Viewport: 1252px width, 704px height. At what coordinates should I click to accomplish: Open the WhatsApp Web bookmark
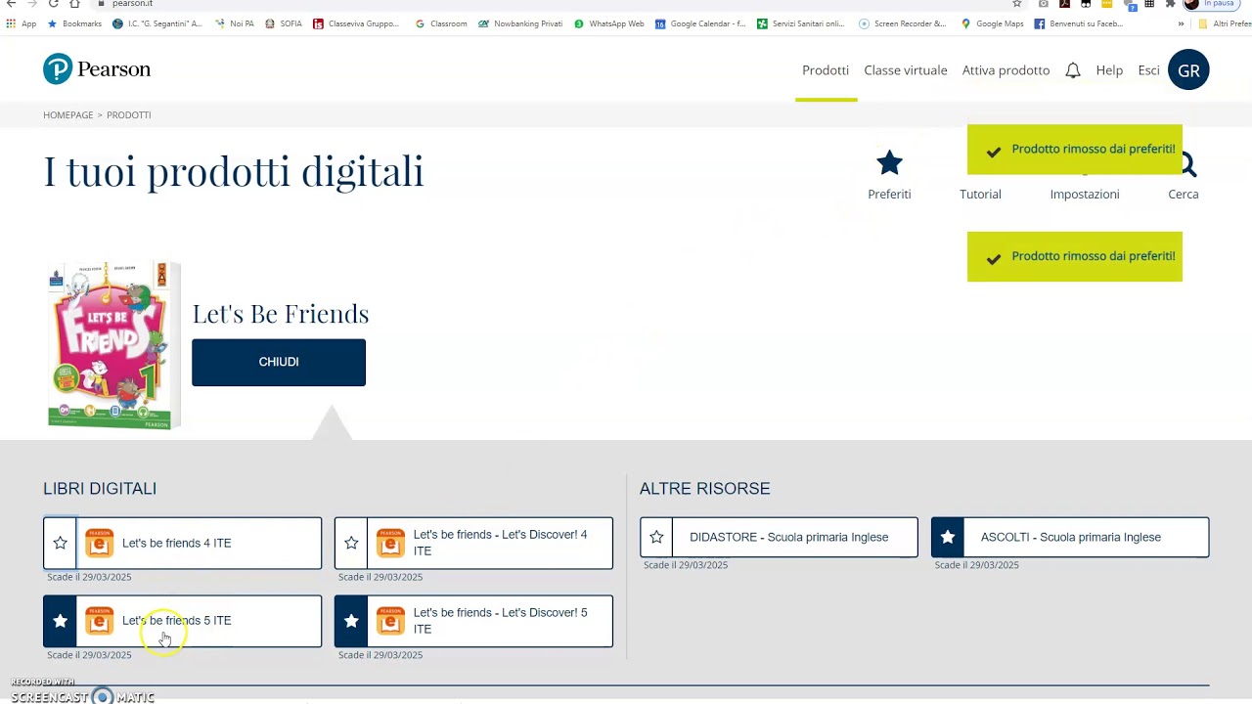609,23
